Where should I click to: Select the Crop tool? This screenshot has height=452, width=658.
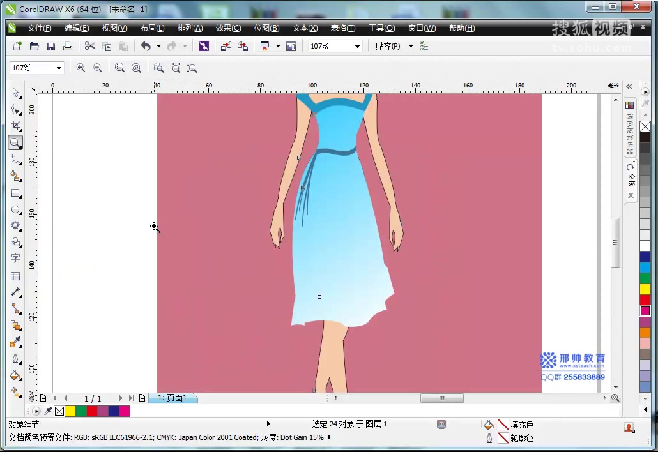click(16, 126)
